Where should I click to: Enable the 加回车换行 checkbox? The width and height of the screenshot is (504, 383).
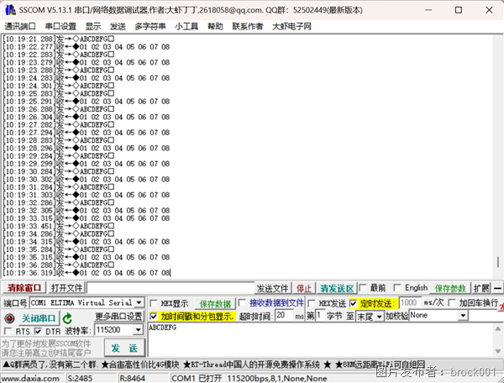(x=452, y=302)
